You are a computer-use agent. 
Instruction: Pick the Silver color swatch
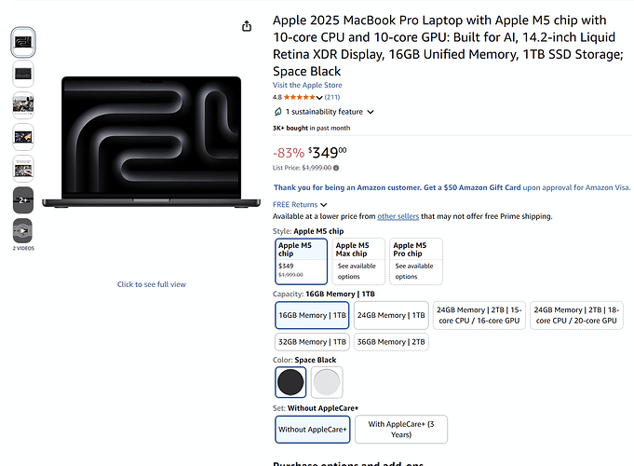(327, 382)
